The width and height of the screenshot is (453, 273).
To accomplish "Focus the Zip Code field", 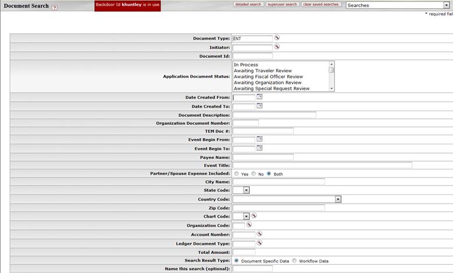I will coord(279,208).
